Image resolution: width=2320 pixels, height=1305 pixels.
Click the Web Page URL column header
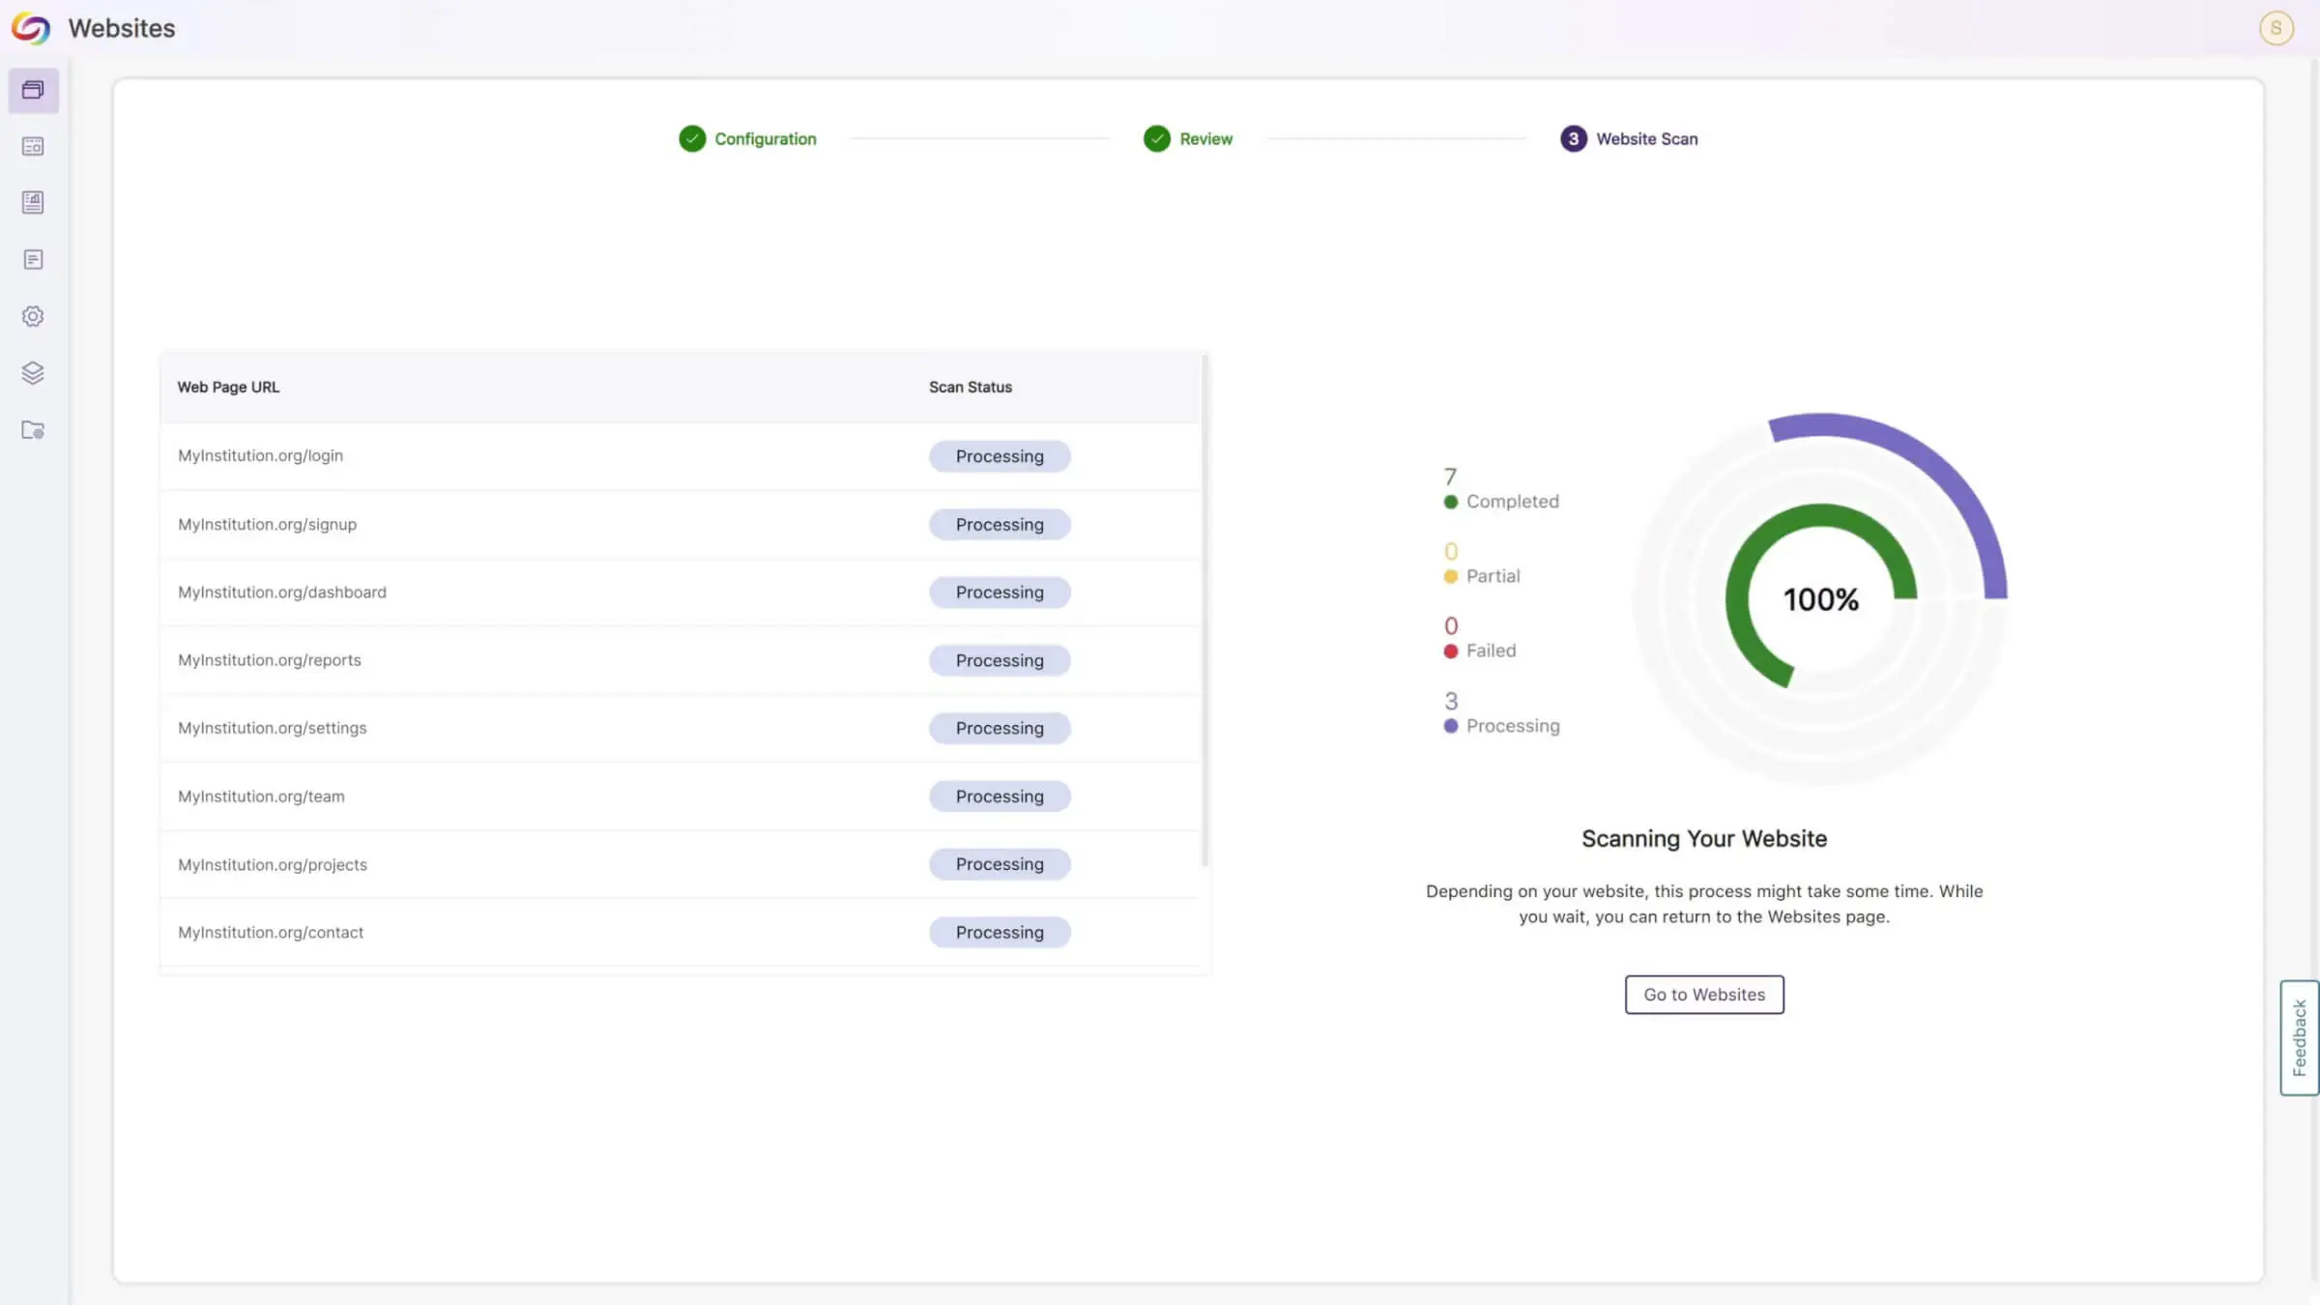pyautogui.click(x=228, y=387)
